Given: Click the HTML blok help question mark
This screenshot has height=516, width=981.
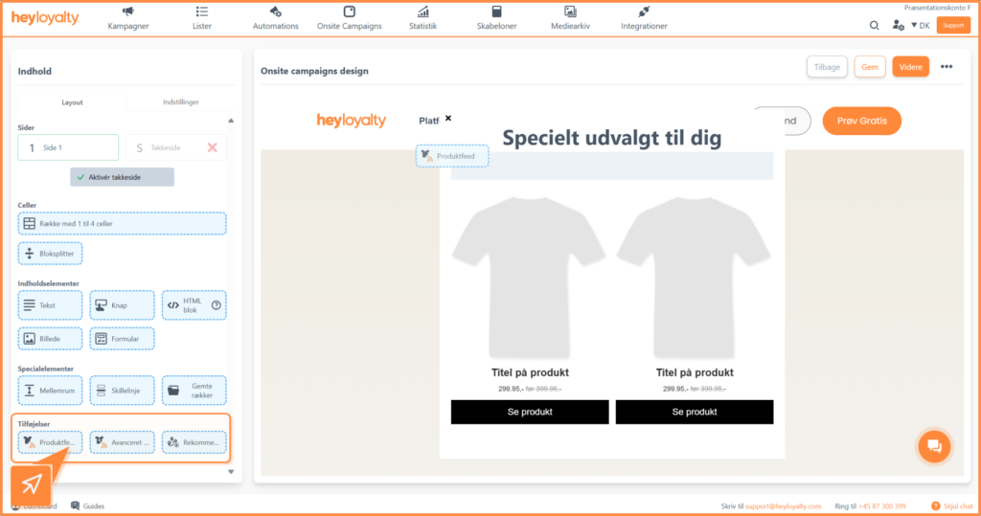Looking at the screenshot, I should click(x=217, y=305).
